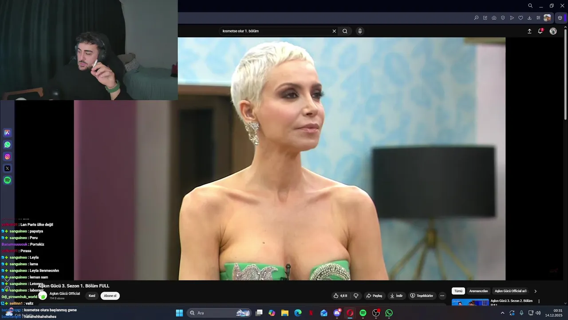Viewport: 568px width, 320px height.
Task: Start voice search with microphone icon
Action: pyautogui.click(x=360, y=31)
